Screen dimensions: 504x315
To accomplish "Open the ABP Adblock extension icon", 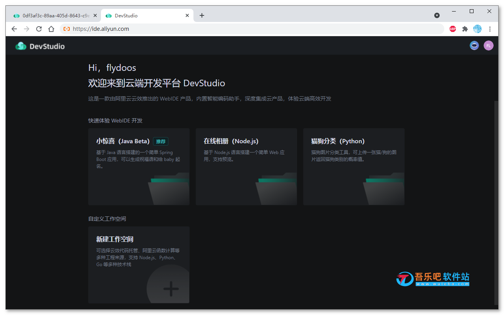I will coord(453,29).
